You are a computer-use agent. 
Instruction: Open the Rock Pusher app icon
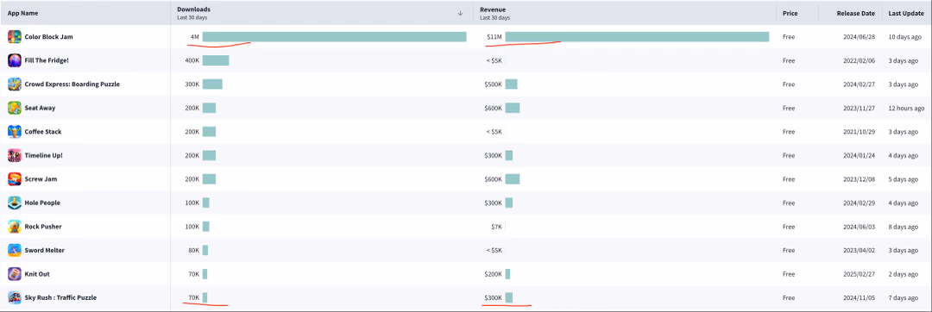(x=15, y=227)
